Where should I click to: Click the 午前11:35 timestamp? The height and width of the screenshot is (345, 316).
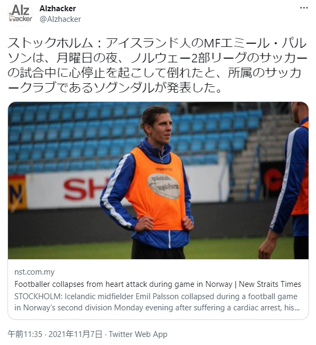click(25, 334)
